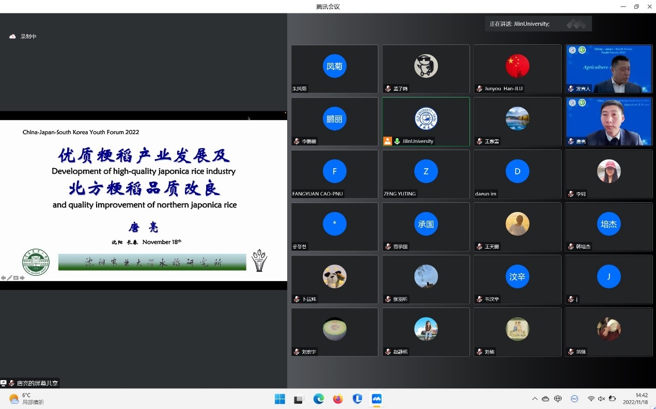Image resolution: width=656 pixels, height=409 pixels.
Task: Click the pen annotation icon on slide
Action: click(10, 278)
